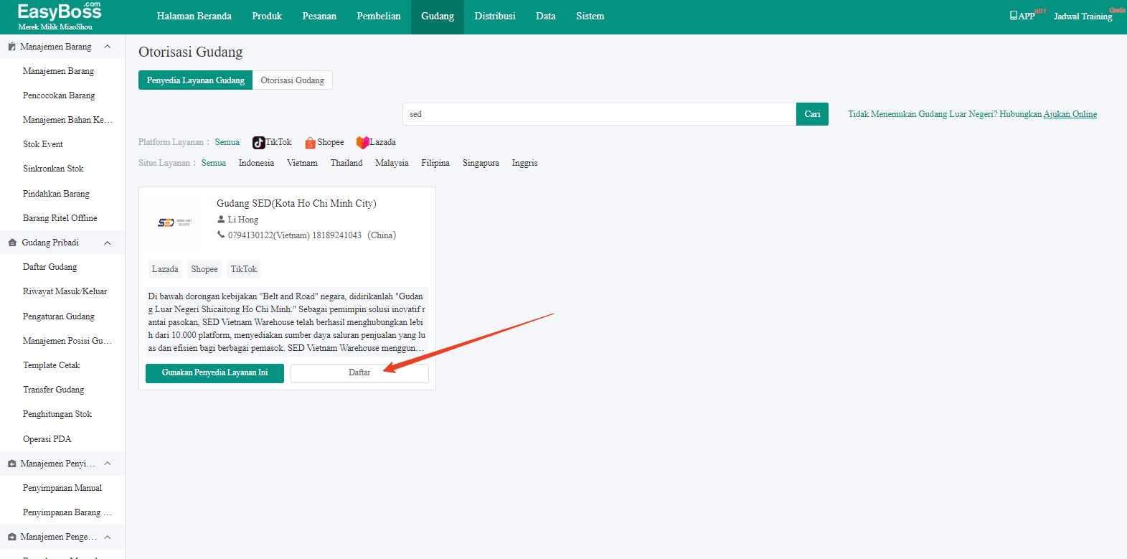
Task: Collapse the Manajemen Penyi... sidebar group
Action: [108, 464]
